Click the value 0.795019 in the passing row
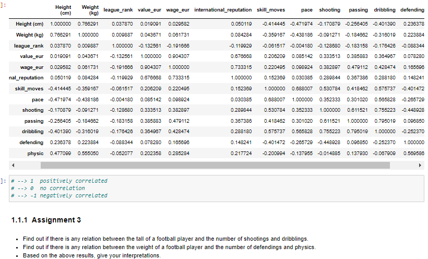428x259 pixels. point(385,121)
